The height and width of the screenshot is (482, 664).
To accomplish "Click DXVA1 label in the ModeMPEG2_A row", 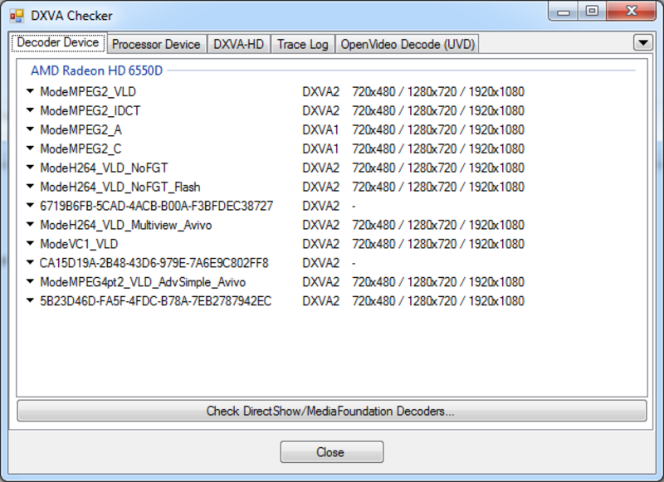I will click(320, 130).
